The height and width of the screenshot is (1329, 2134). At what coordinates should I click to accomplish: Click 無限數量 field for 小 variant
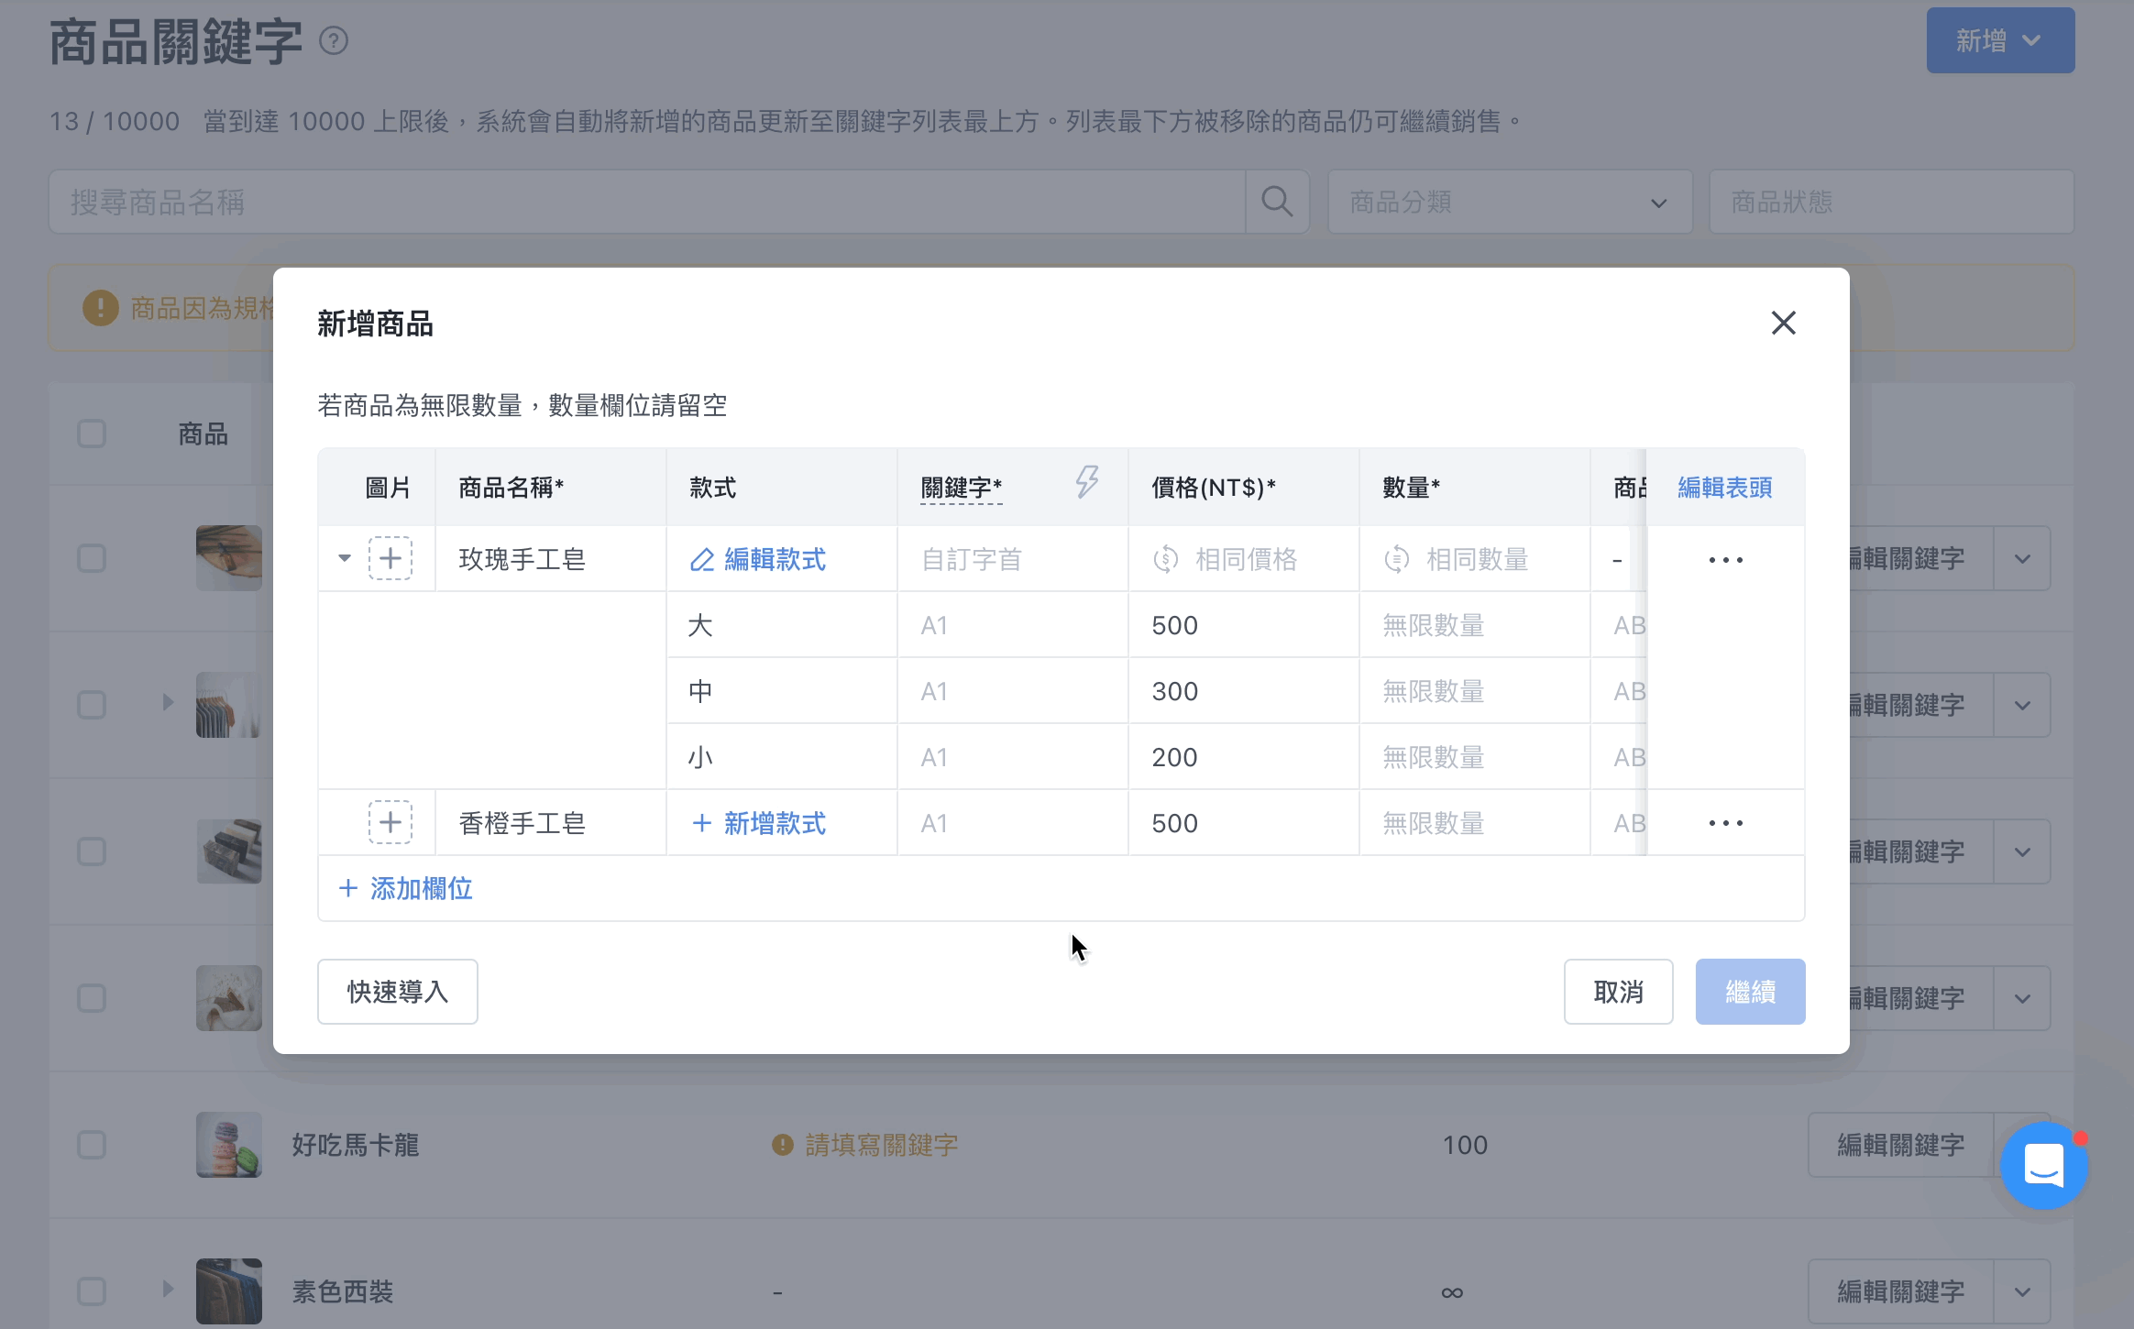[1474, 757]
